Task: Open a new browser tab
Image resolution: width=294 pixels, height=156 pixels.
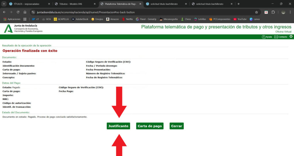Action: click(239, 4)
